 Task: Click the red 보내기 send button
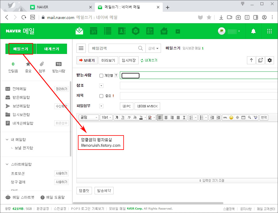tap(87, 60)
